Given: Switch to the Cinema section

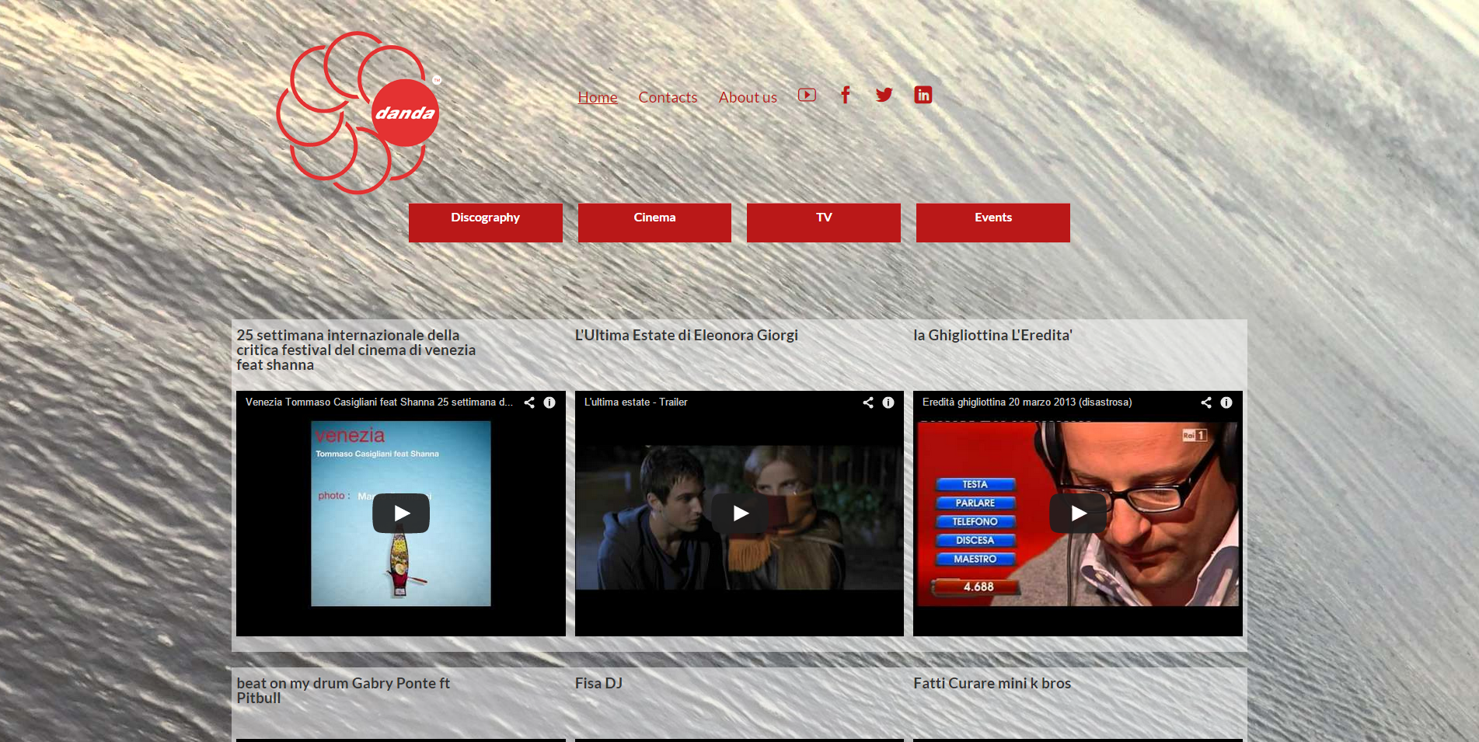Looking at the screenshot, I should pyautogui.click(x=654, y=222).
